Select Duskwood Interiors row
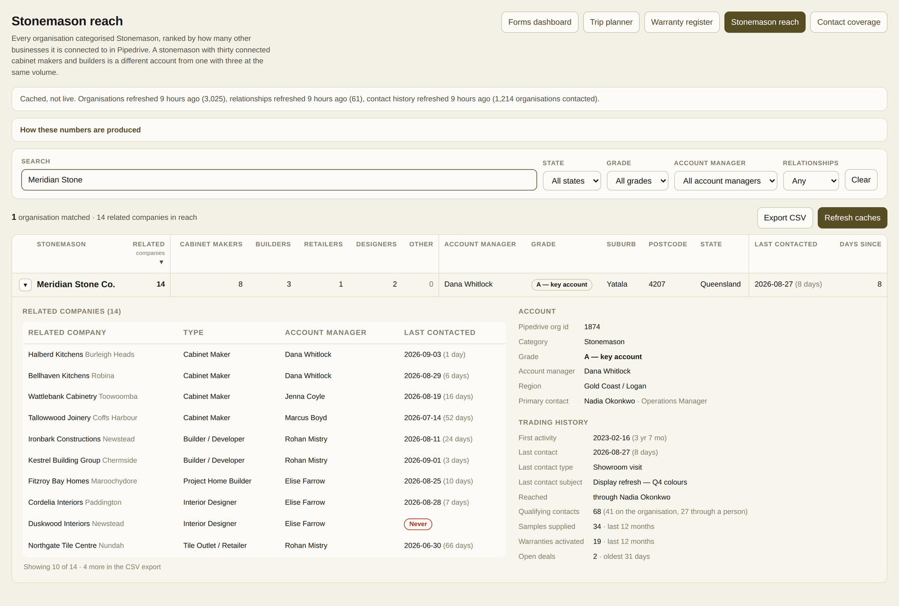The width and height of the screenshot is (899, 606). (264, 524)
